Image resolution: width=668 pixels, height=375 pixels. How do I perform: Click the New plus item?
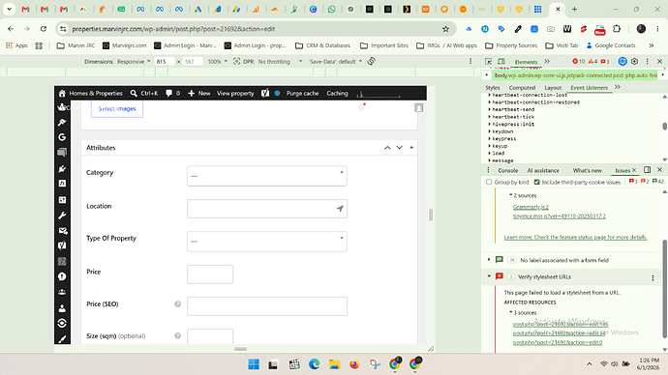point(199,93)
